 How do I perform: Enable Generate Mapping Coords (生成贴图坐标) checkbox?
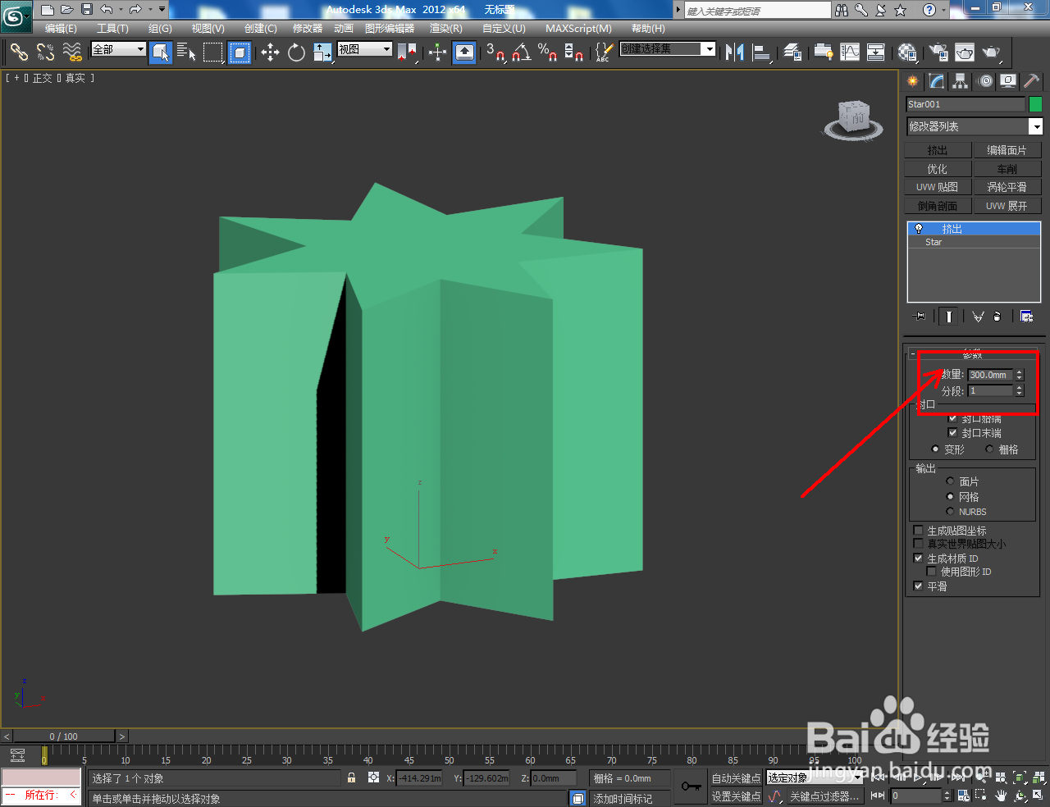(x=919, y=531)
